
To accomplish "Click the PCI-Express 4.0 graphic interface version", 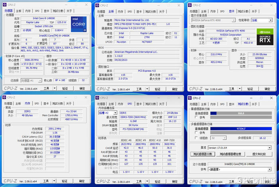I will click(147, 71).
